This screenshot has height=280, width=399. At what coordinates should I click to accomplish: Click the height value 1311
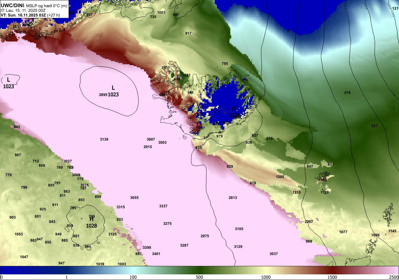click(166, 68)
